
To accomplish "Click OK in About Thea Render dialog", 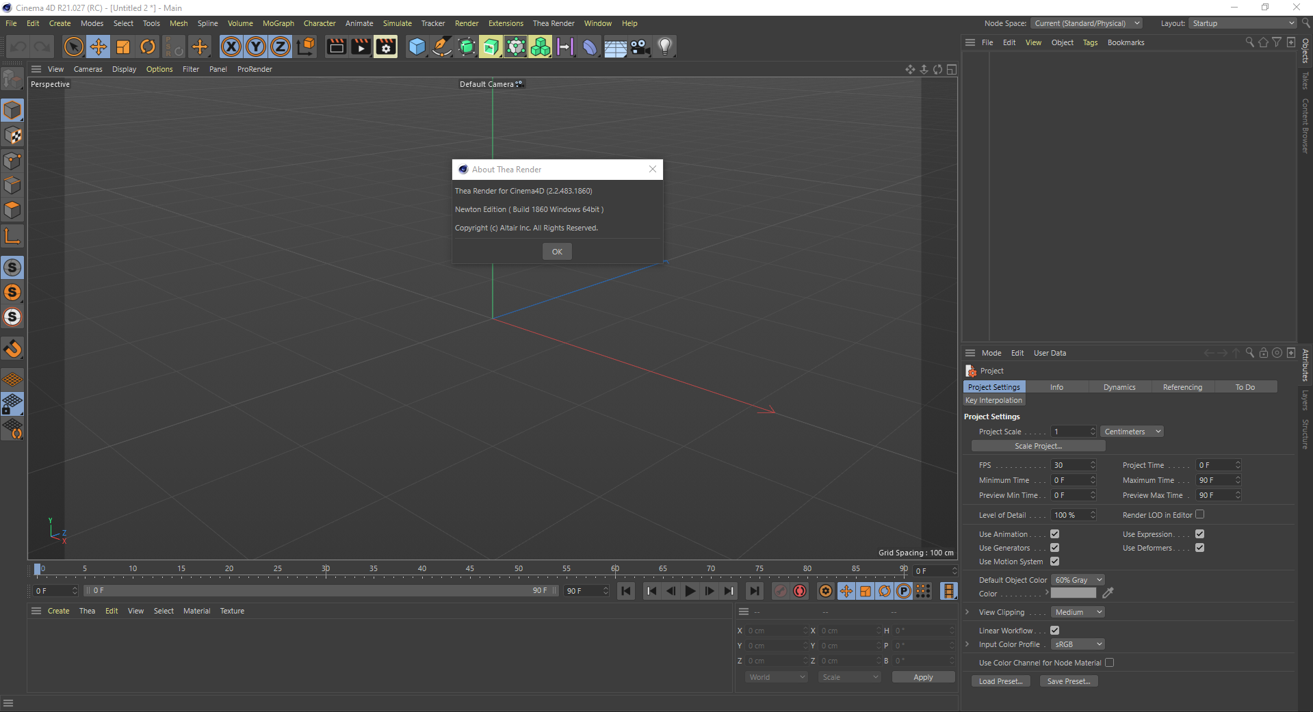I will click(557, 252).
